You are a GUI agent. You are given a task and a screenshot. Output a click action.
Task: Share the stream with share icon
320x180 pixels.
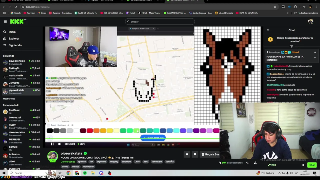click(x=247, y=163)
